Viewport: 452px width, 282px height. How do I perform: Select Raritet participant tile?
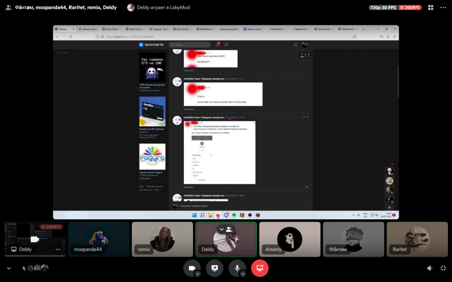point(417,239)
